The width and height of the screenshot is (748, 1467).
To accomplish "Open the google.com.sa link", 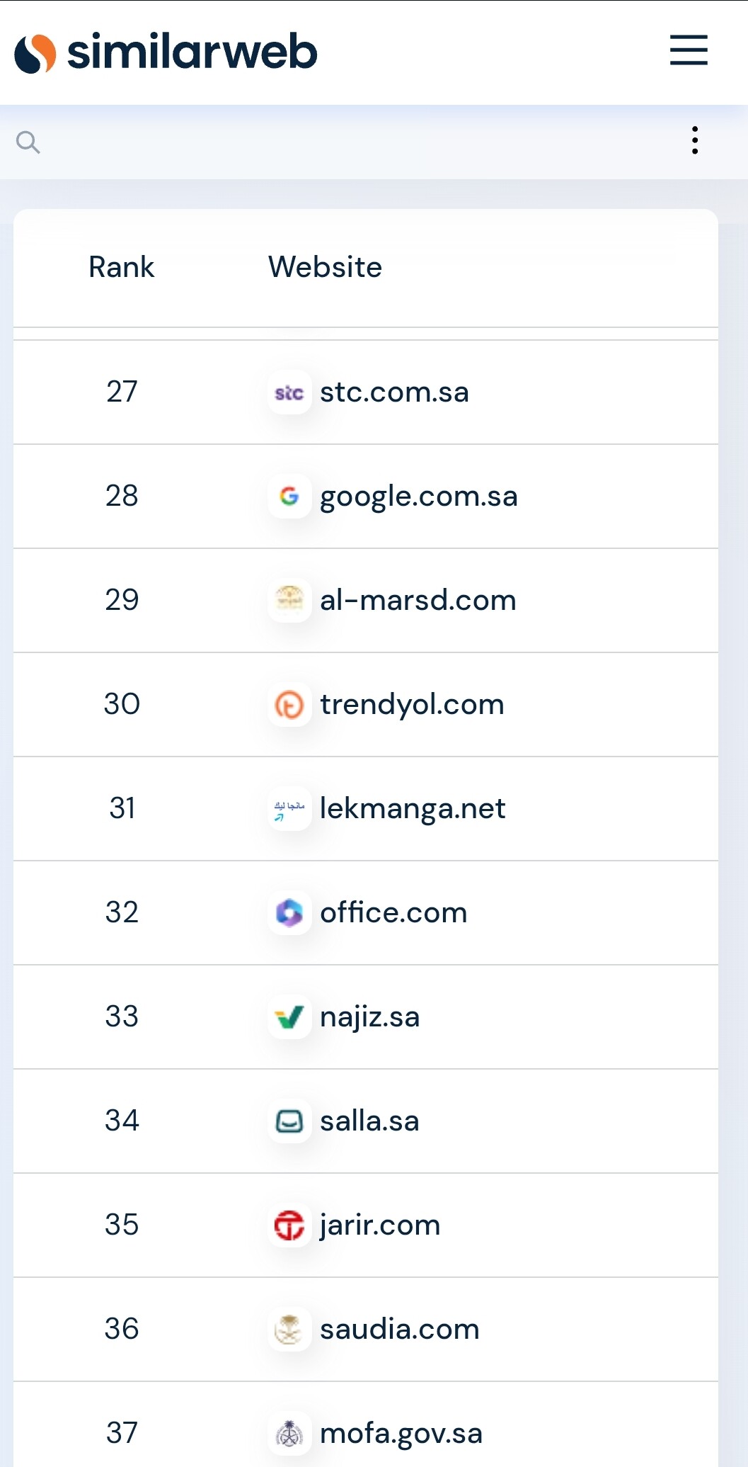I will click(418, 497).
